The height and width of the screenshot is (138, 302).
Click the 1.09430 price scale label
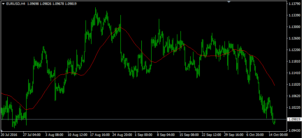(294, 130)
